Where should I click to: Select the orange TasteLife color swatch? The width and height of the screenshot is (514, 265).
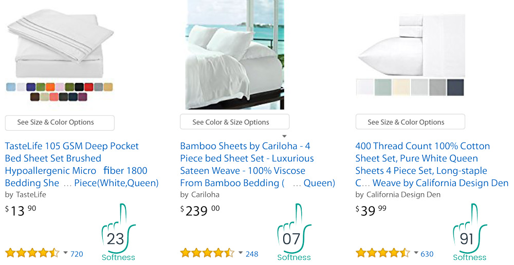click(x=50, y=87)
